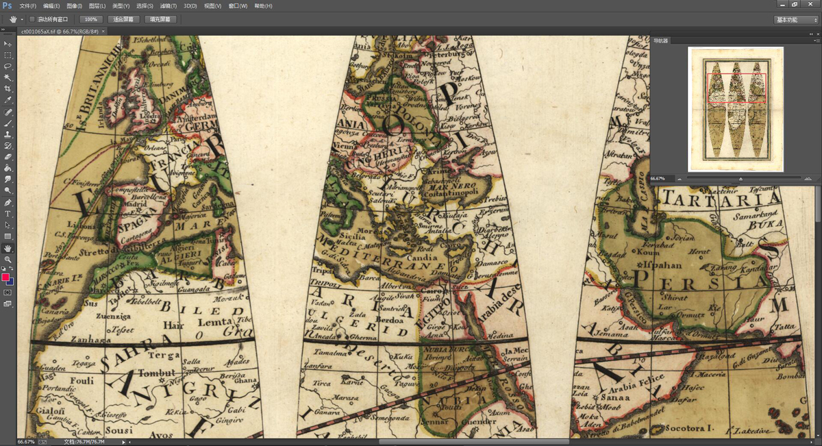The image size is (822, 446).
Task: Swap the foreground and background colors
Action: point(12,269)
